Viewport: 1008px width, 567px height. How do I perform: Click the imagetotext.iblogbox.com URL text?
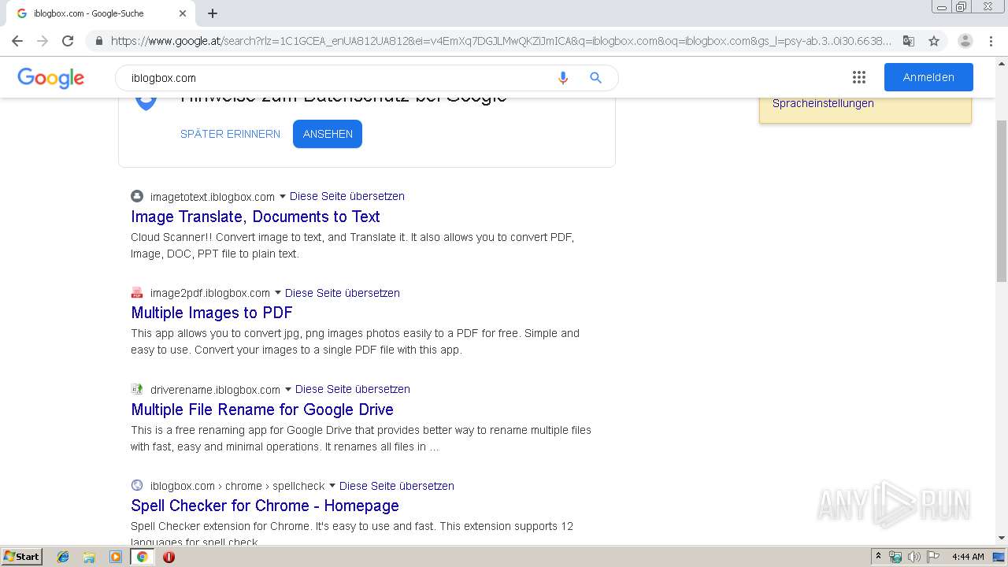tap(213, 197)
